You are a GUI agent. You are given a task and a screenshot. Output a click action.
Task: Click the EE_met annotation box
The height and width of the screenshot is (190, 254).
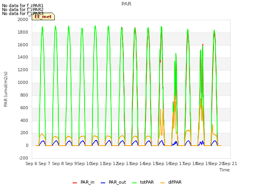point(43,17)
